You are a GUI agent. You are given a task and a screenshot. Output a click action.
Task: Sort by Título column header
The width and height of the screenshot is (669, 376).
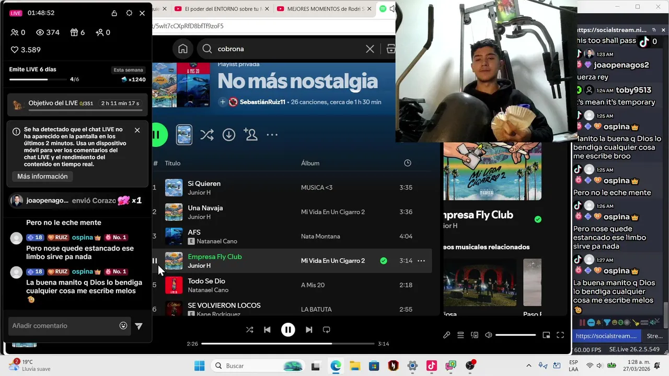tap(172, 163)
